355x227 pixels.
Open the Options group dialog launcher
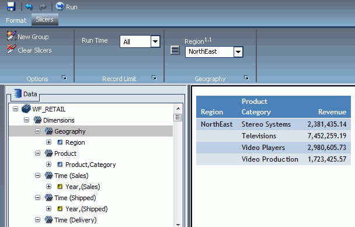64,78
